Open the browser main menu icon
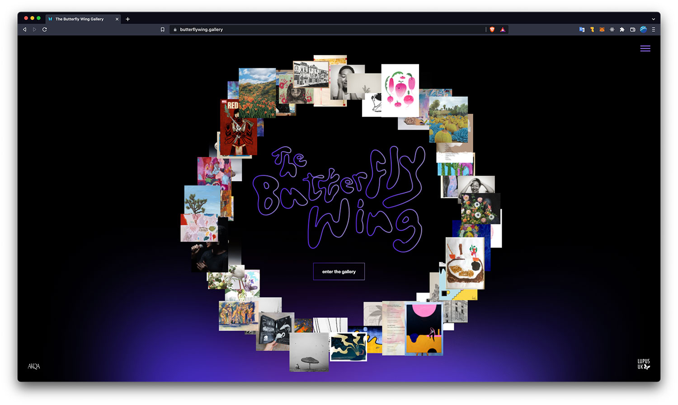678x405 pixels. (653, 29)
